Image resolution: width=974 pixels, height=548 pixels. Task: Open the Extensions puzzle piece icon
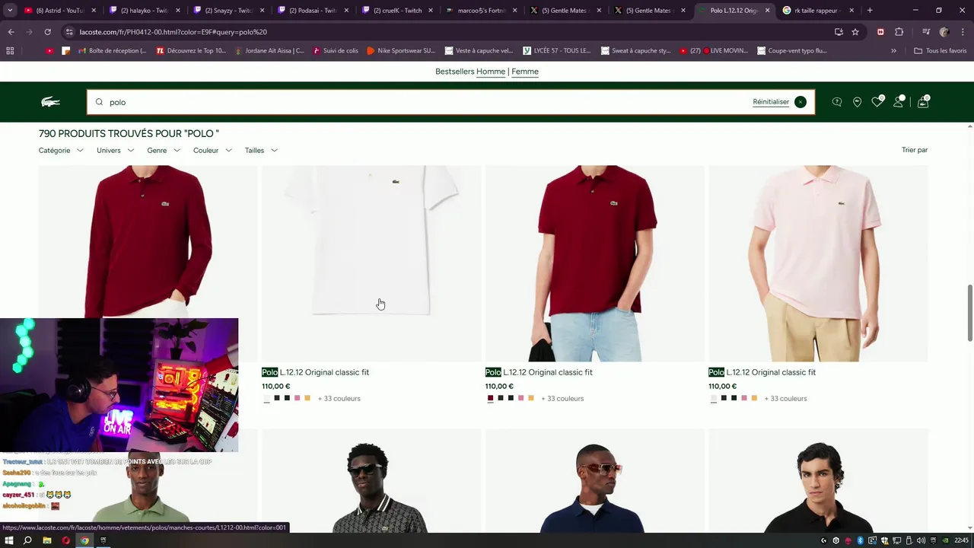click(899, 32)
